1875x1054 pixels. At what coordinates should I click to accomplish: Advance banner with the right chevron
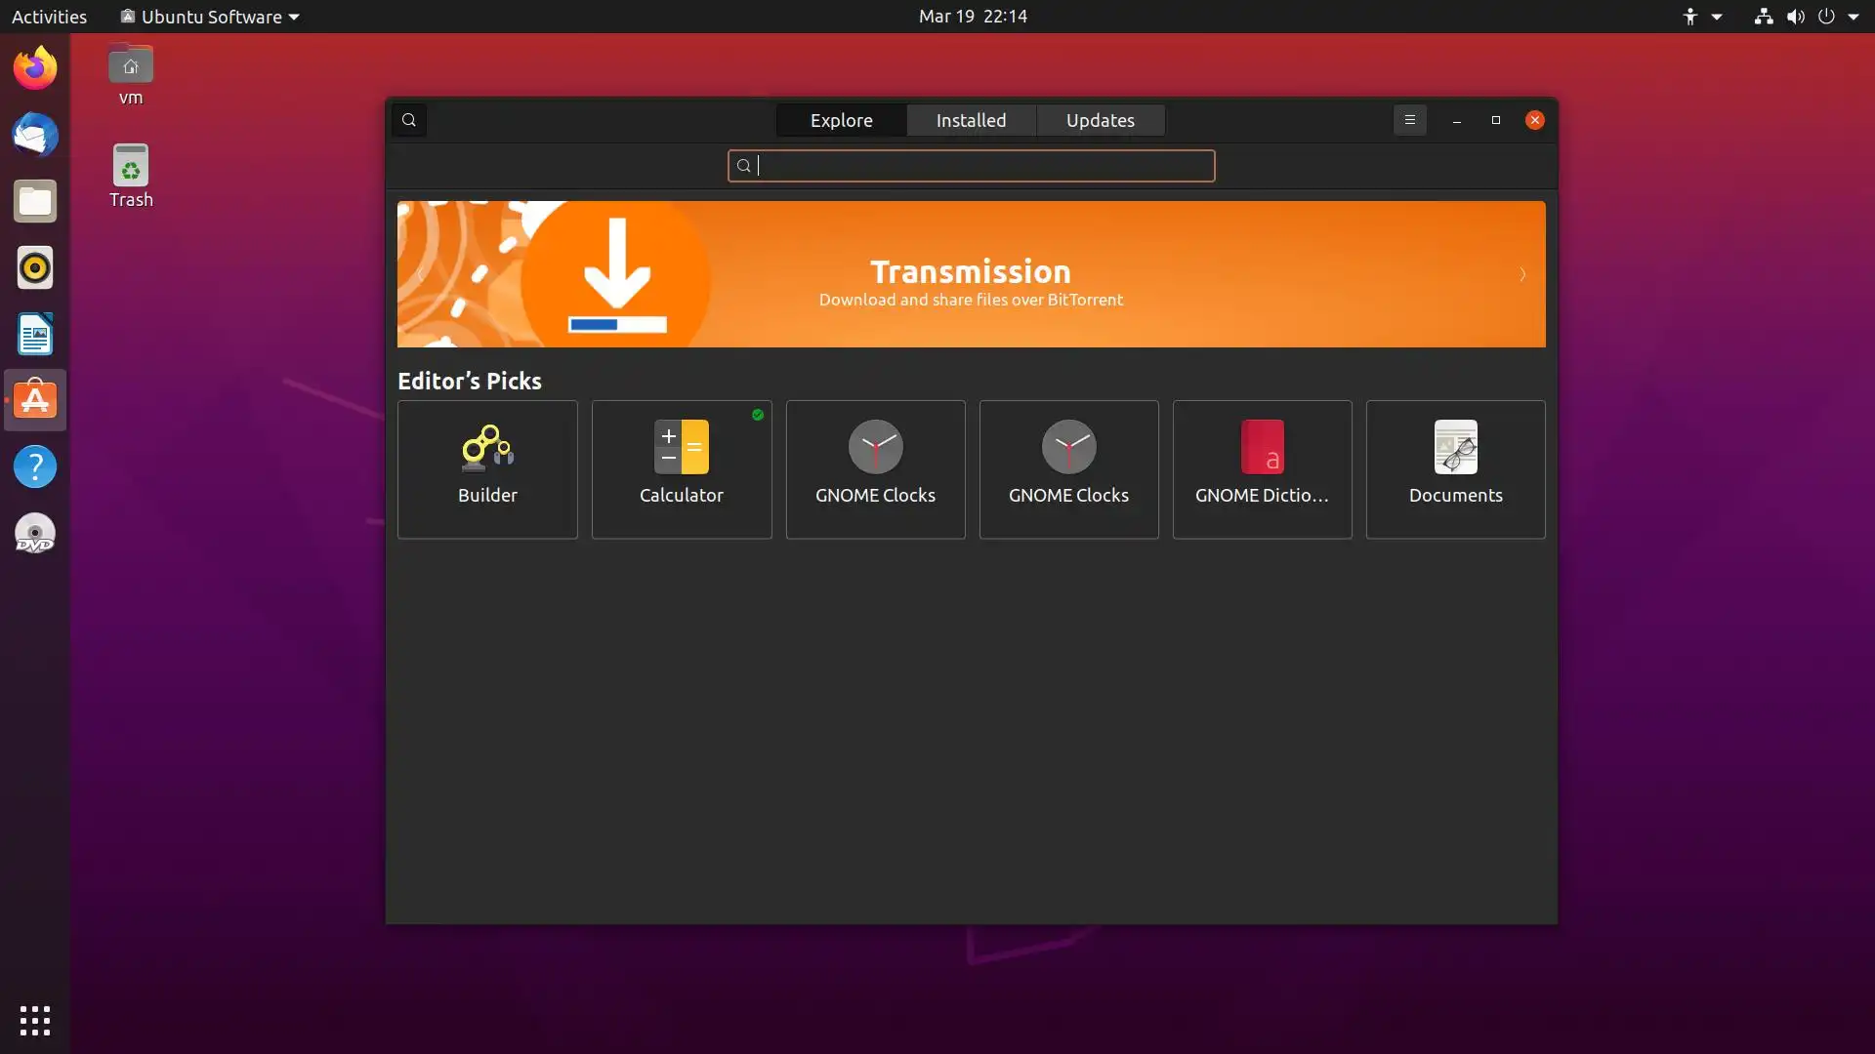(x=1521, y=274)
